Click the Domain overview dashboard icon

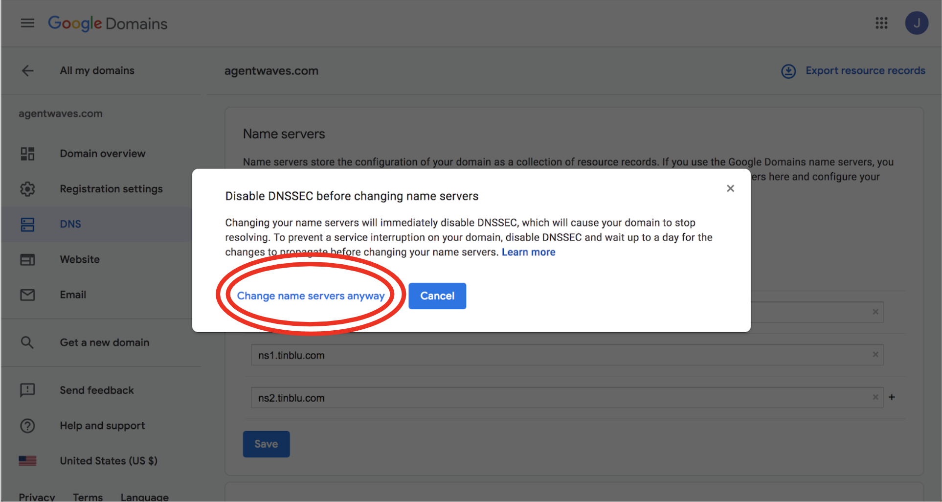coord(27,154)
